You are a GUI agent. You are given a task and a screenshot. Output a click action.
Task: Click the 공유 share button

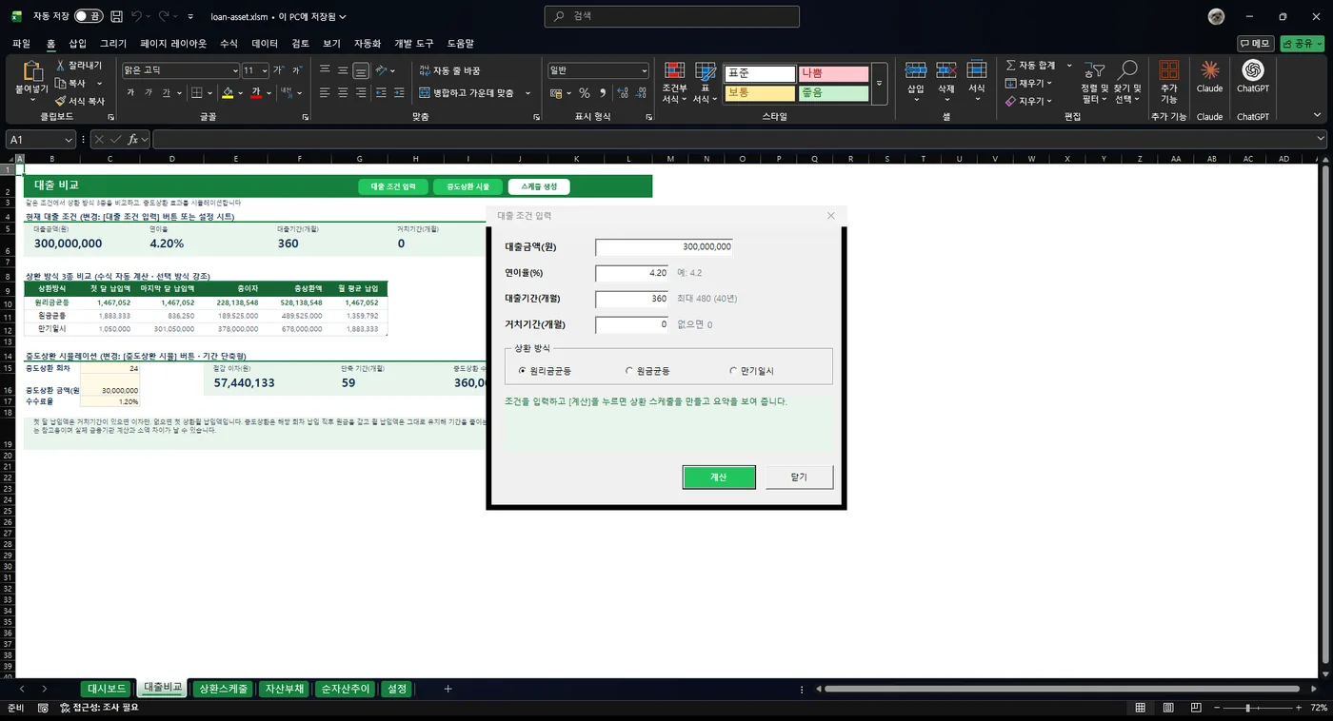point(1302,44)
